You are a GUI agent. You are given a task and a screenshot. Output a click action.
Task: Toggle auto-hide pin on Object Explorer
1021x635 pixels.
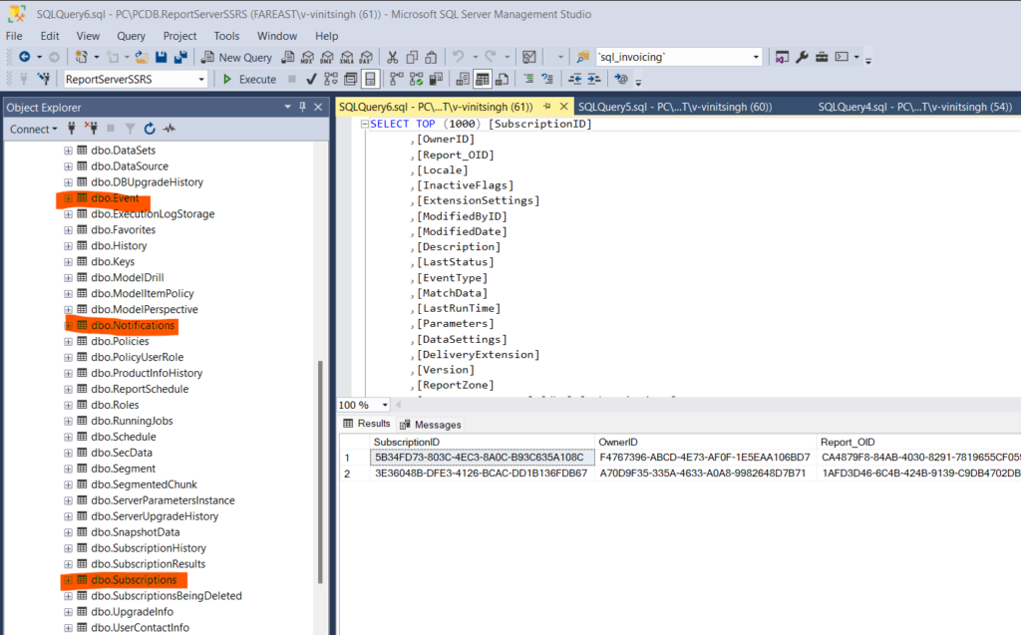coord(303,107)
